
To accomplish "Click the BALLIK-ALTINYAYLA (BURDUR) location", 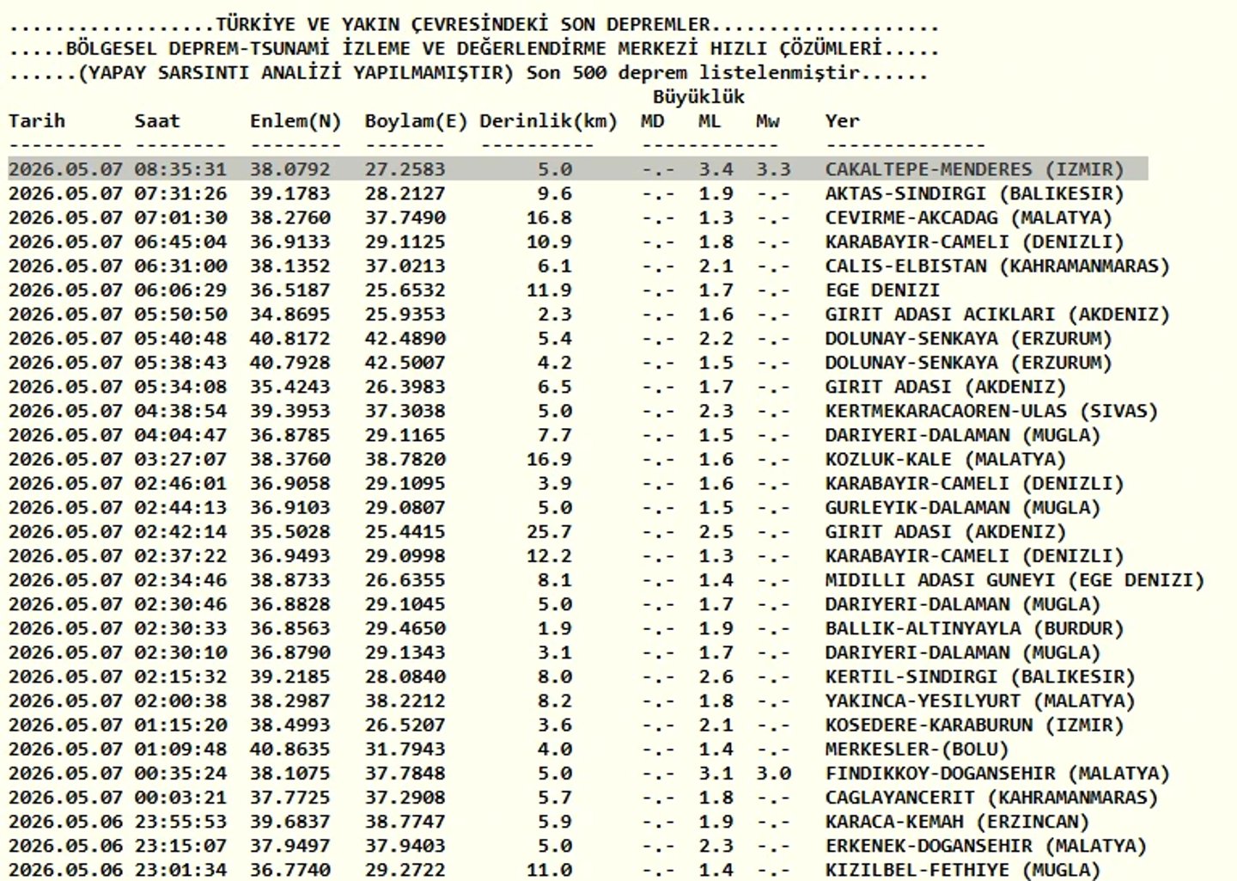I will coord(974,628).
